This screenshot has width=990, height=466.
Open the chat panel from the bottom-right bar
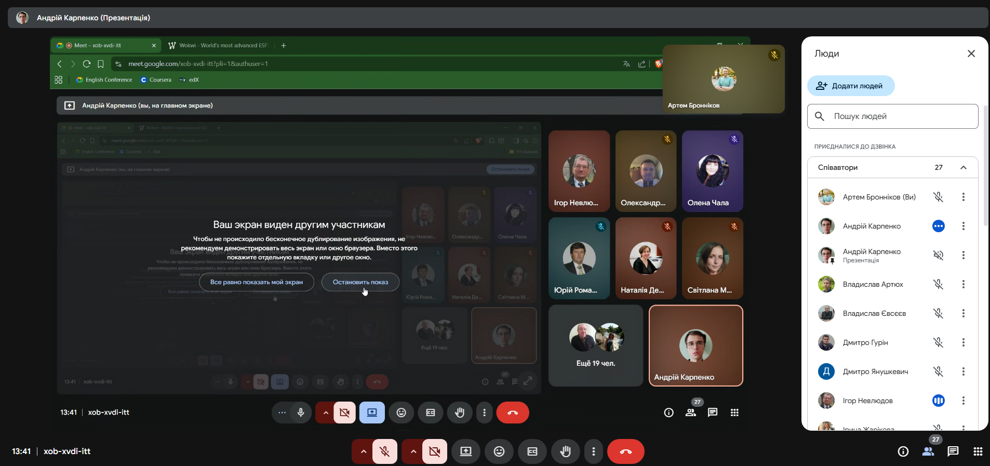point(953,451)
